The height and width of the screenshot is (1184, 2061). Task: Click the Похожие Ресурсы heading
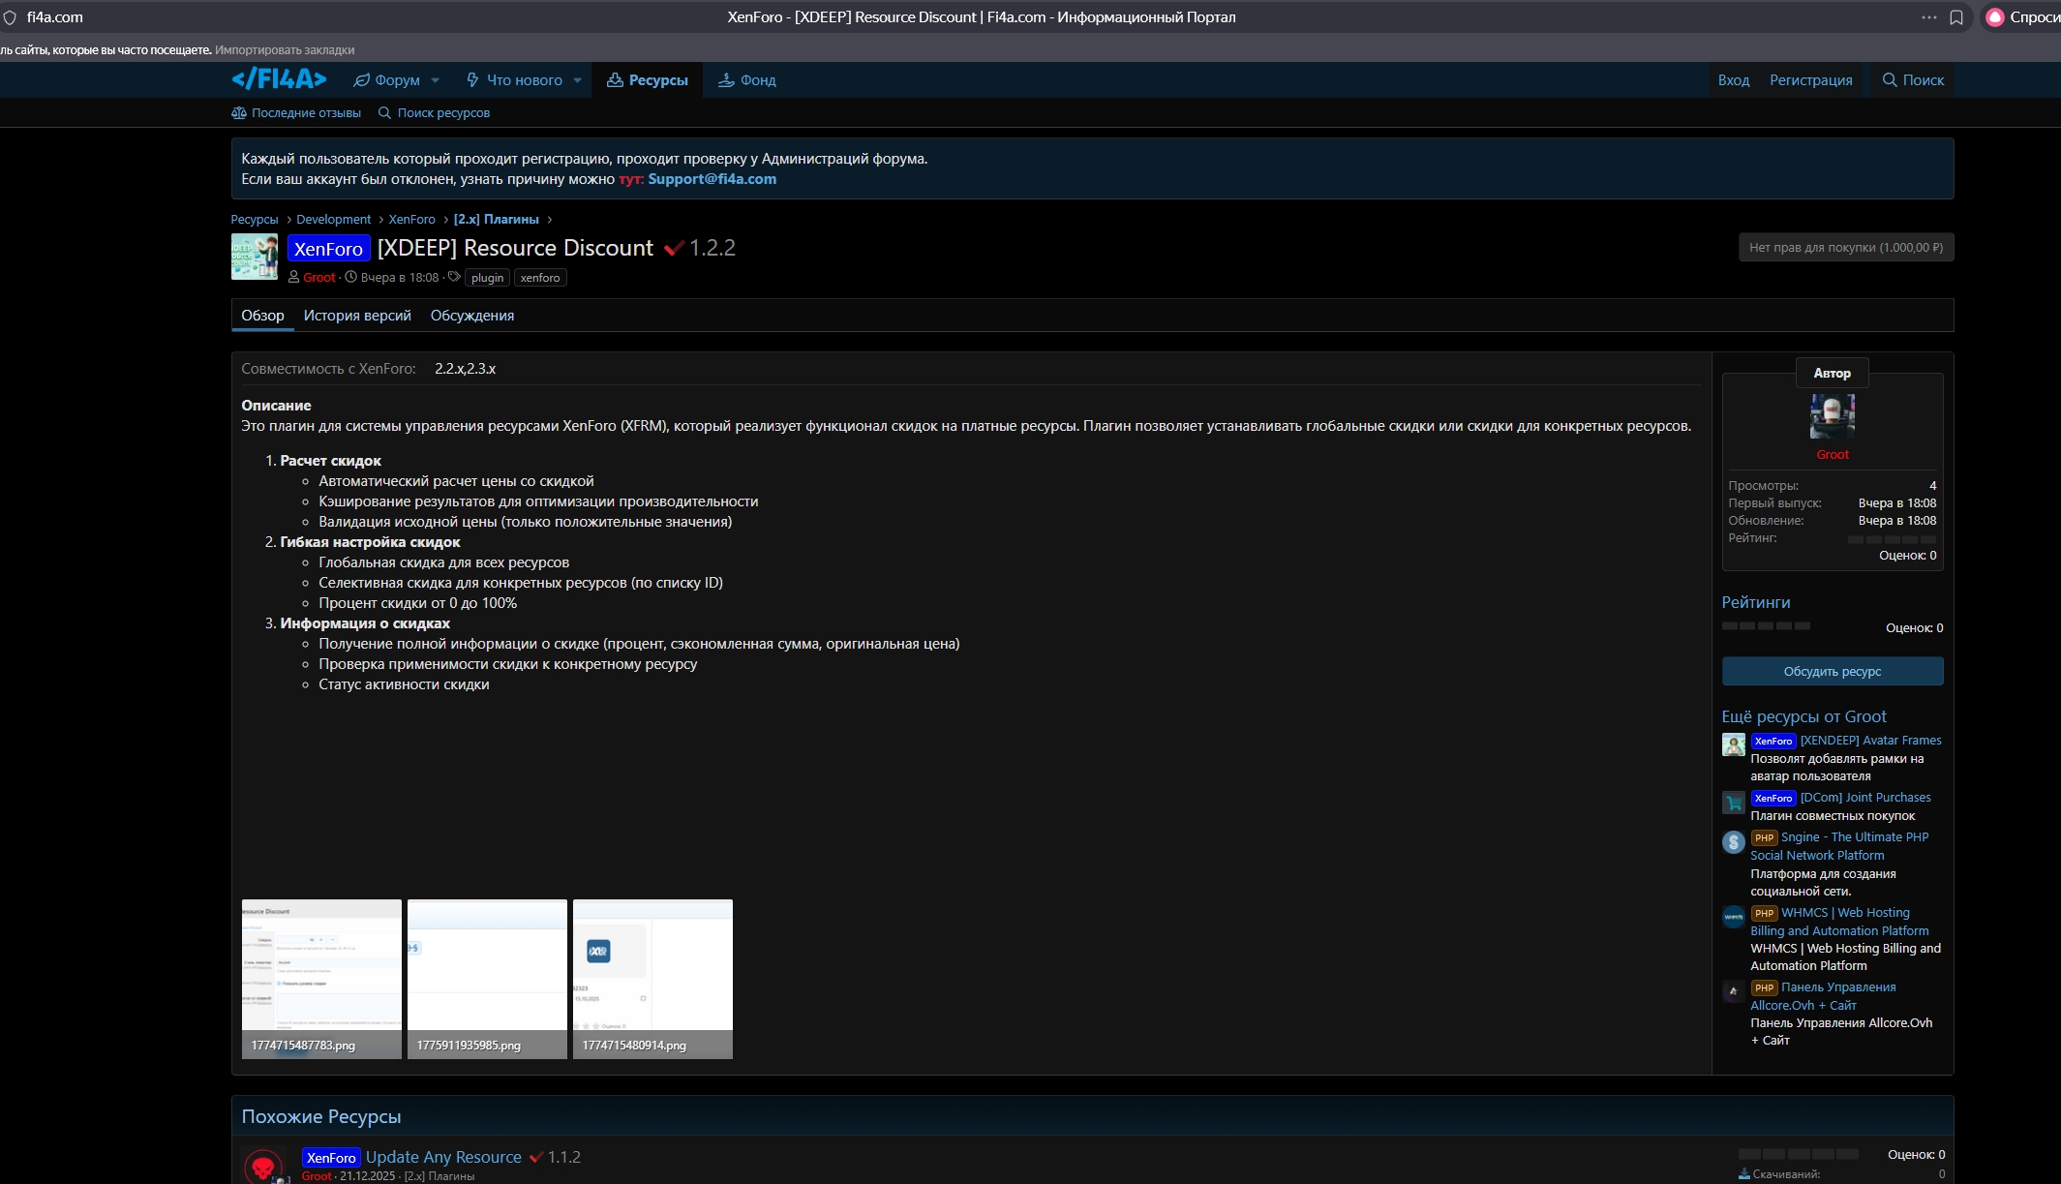pos(321,1116)
